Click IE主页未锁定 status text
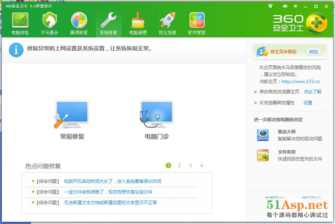The image size is (335, 224). click(283, 52)
